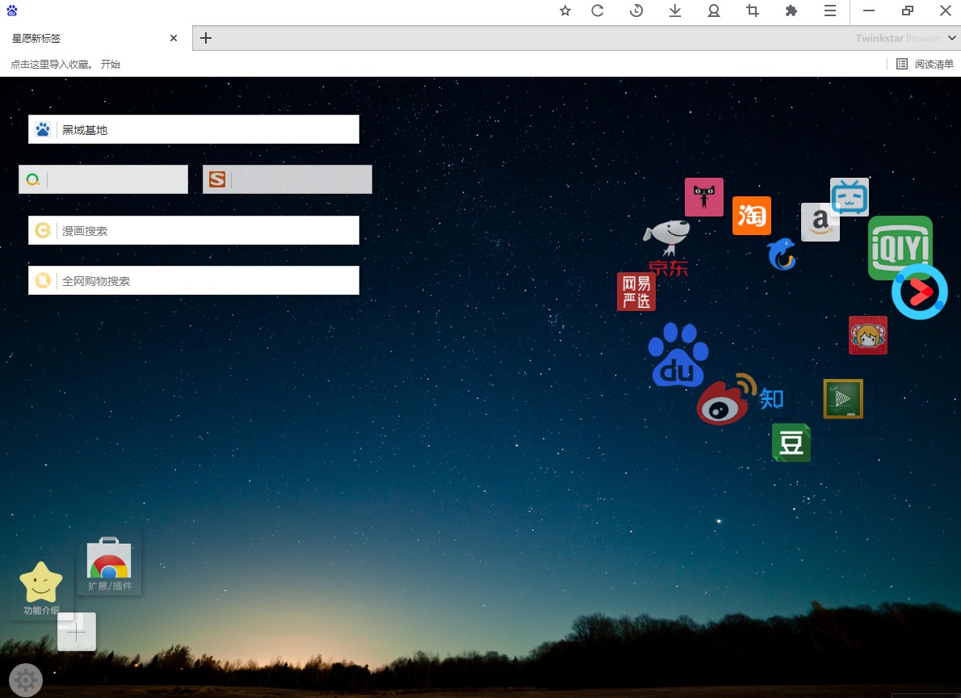Screen dimensions: 961x698
Task: Open the 网易严选 shortcut icon
Action: pyautogui.click(x=636, y=292)
